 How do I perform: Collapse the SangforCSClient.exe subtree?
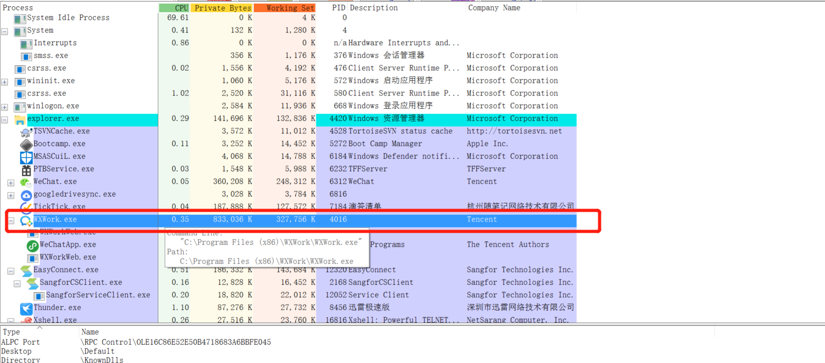[17, 283]
